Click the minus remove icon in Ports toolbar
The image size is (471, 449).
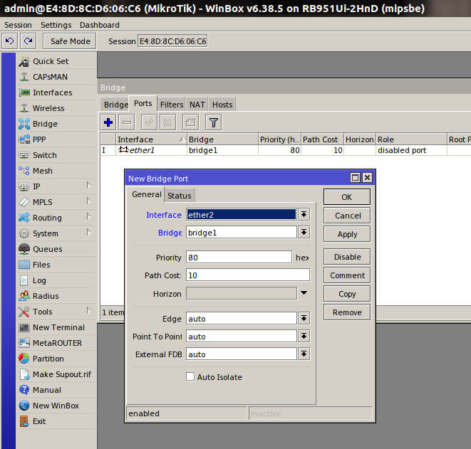pyautogui.click(x=127, y=122)
